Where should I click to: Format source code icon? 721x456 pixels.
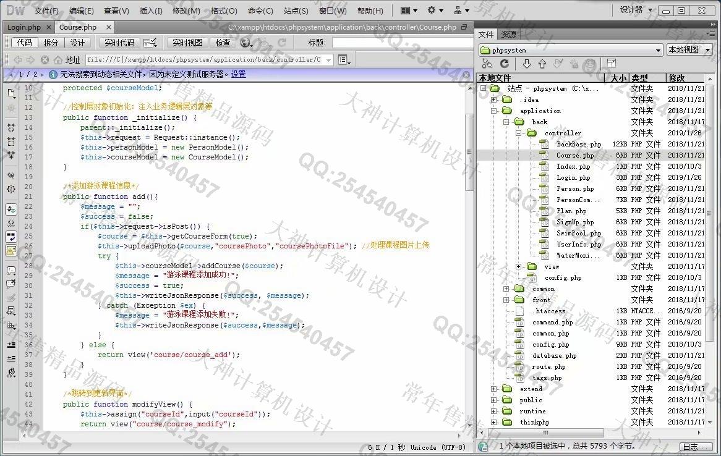point(11,373)
